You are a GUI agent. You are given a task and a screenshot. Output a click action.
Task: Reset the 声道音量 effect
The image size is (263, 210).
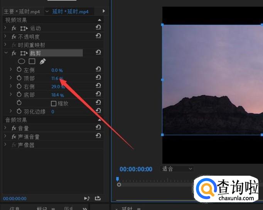[98, 135]
